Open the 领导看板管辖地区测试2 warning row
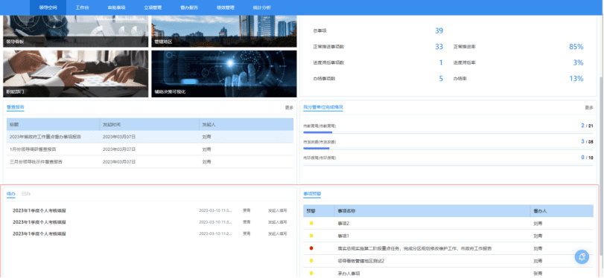 [x=448, y=261]
